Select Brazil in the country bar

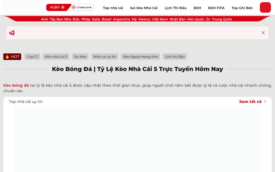[x=107, y=19]
